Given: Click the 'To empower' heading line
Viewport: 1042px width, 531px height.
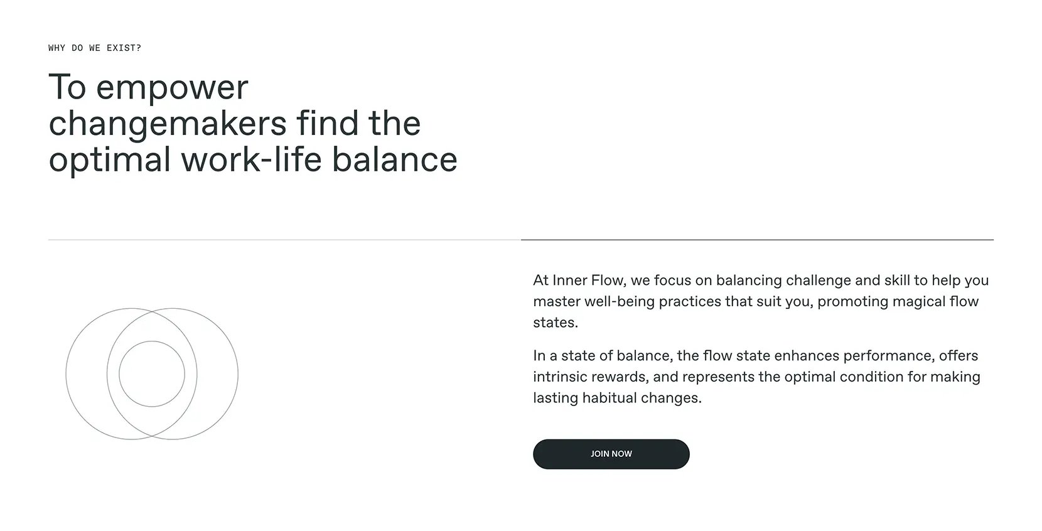Looking at the screenshot, I should click(149, 87).
